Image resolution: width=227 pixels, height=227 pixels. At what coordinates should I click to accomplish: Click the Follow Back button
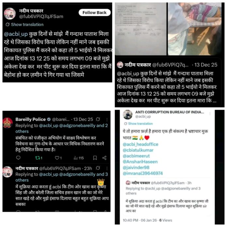click(95, 13)
